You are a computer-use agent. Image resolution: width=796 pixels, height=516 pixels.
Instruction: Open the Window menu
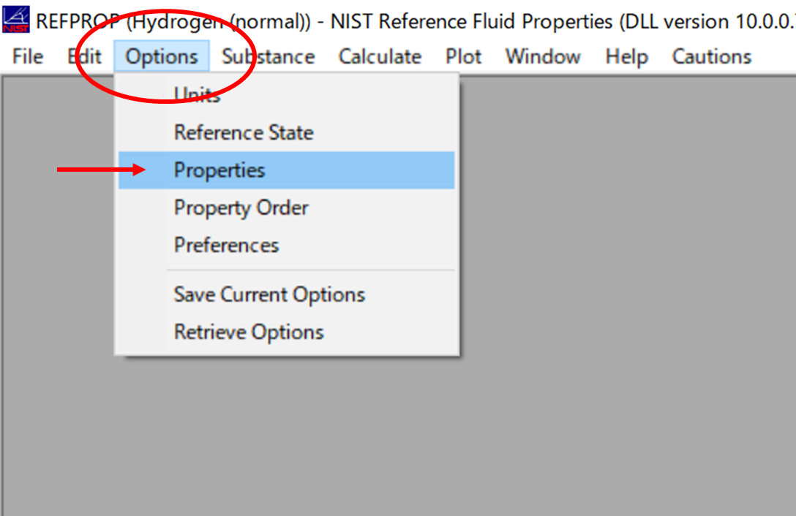(x=544, y=56)
